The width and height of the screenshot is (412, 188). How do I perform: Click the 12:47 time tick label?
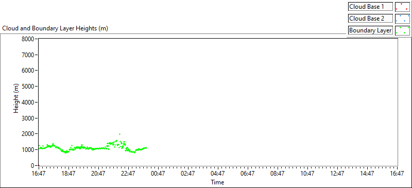click(x=337, y=173)
